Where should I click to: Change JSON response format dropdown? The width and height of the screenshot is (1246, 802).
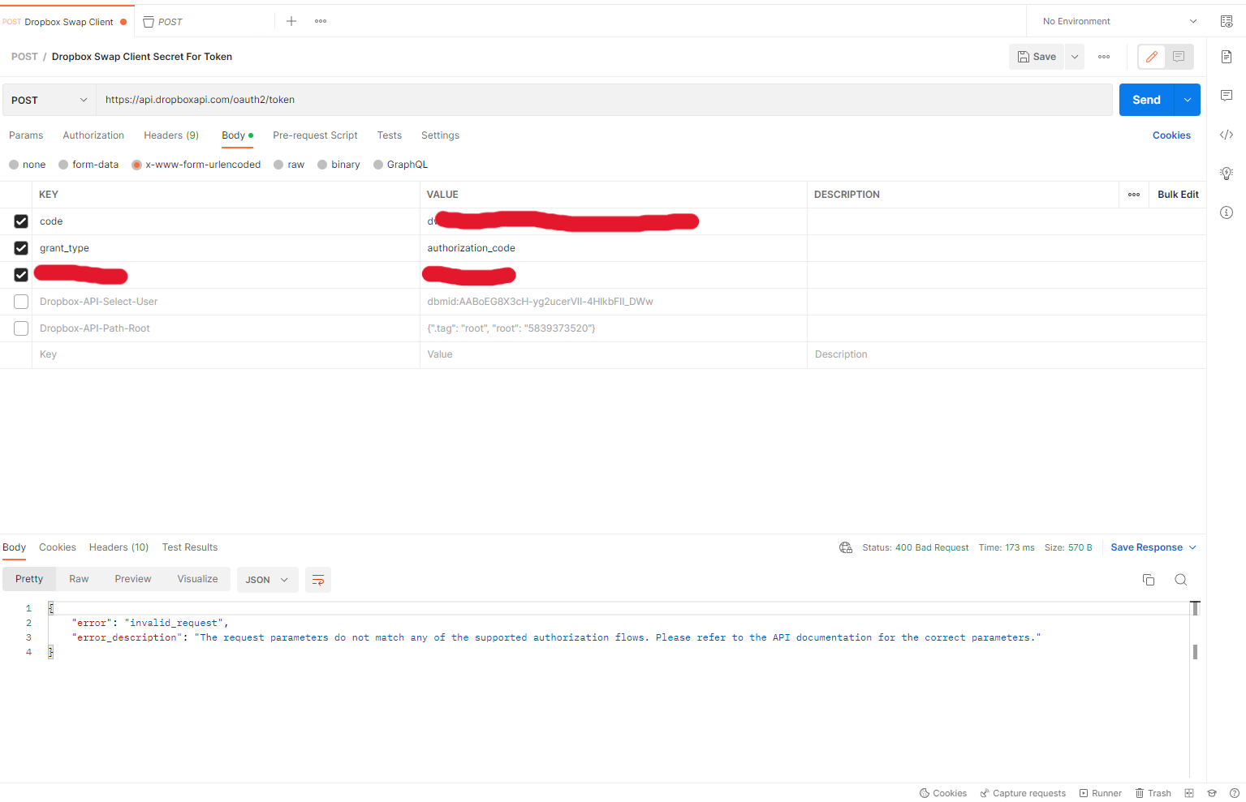[267, 580]
